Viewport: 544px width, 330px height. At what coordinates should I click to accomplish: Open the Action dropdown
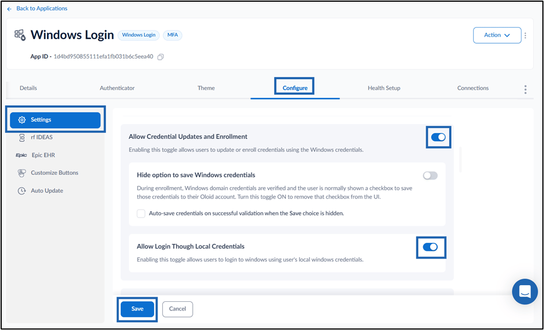pyautogui.click(x=497, y=35)
